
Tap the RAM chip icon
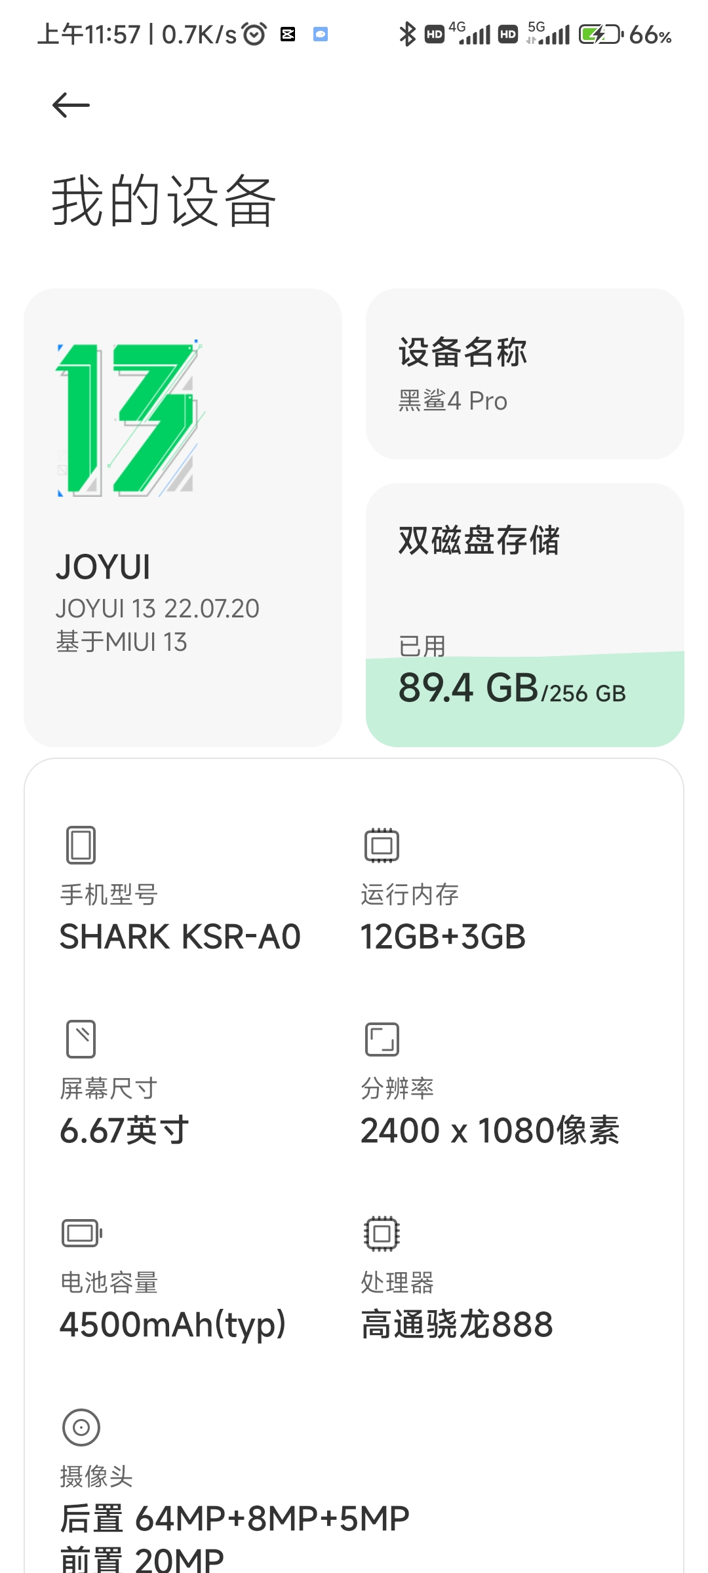[x=382, y=845]
